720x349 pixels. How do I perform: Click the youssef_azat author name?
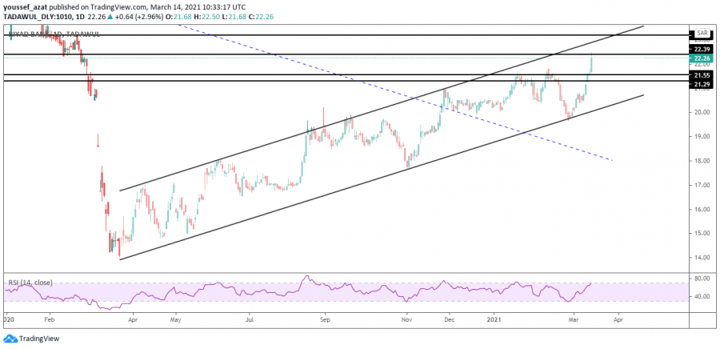click(26, 6)
